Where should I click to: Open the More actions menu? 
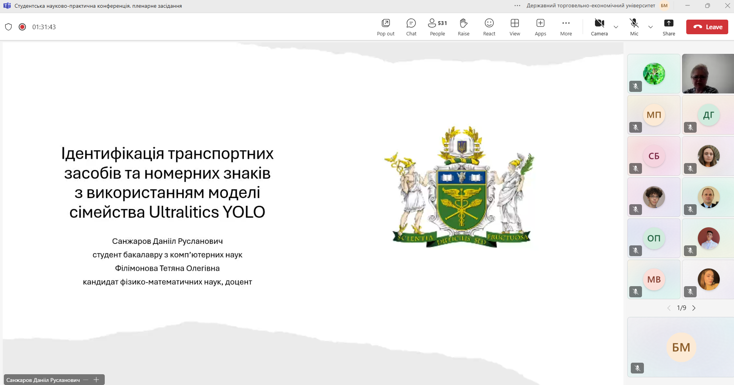point(566,27)
